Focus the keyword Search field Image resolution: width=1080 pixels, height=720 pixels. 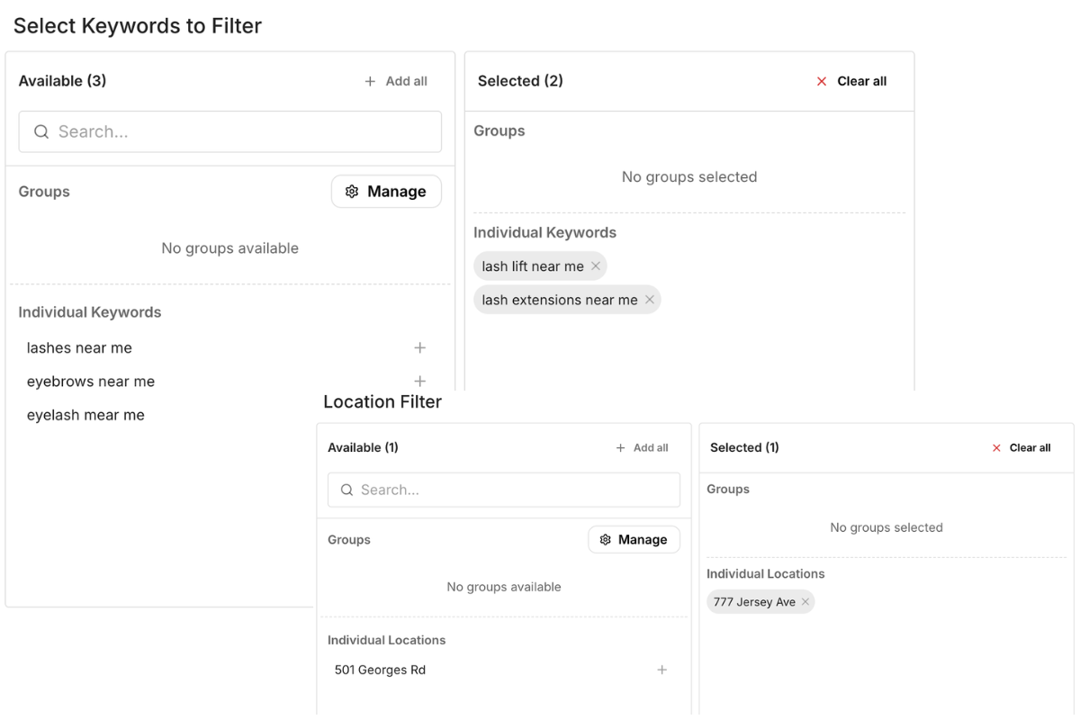[x=243, y=132]
